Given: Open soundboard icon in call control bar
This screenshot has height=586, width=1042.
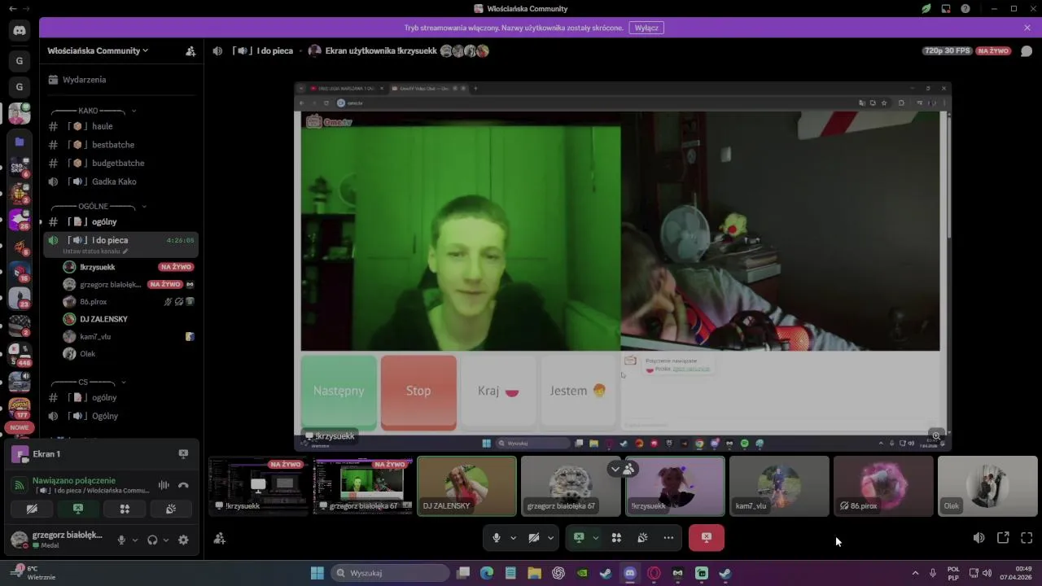Looking at the screenshot, I should 642,538.
